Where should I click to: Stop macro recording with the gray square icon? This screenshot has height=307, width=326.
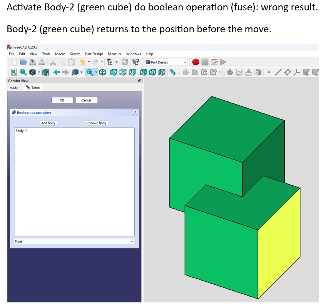[x=205, y=62]
